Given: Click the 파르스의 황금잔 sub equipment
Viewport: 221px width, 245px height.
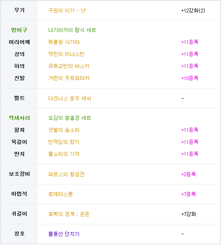Looking at the screenshot, I should 66,174.
